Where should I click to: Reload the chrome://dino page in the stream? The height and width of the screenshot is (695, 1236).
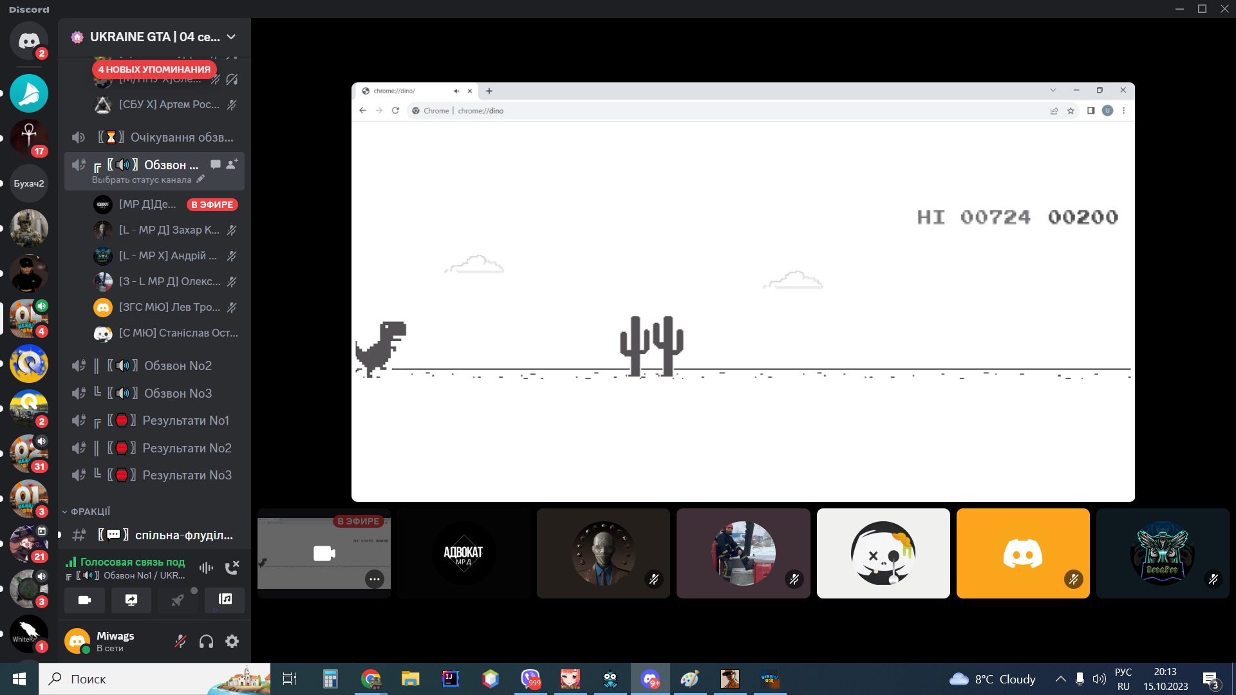coord(395,111)
